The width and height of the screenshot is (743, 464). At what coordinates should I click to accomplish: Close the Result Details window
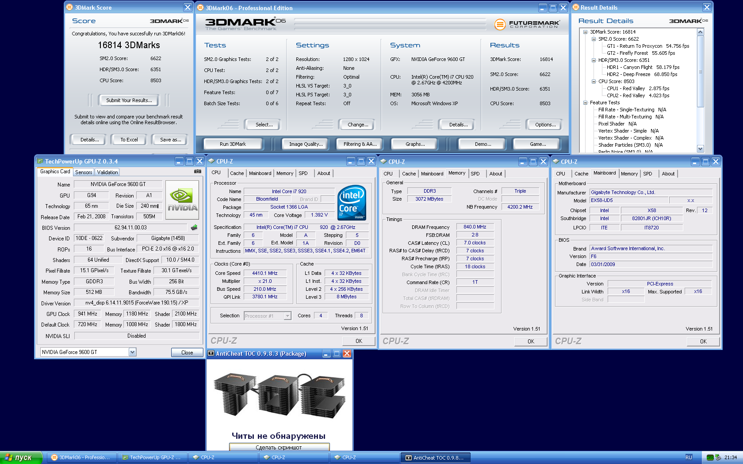click(707, 7)
